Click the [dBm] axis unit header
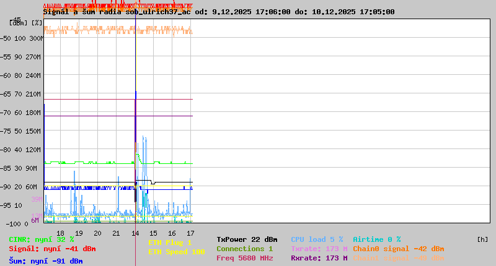Screen dimensions: 496x266 pos(19,22)
